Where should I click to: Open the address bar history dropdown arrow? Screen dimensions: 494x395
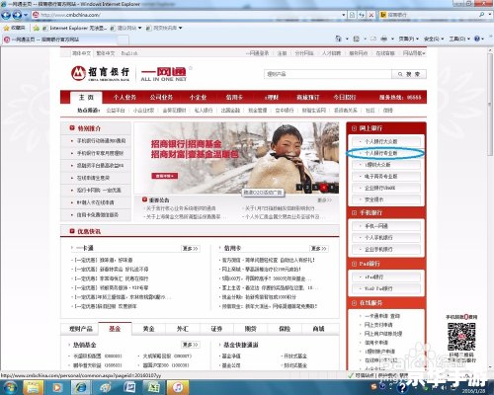pos(344,15)
